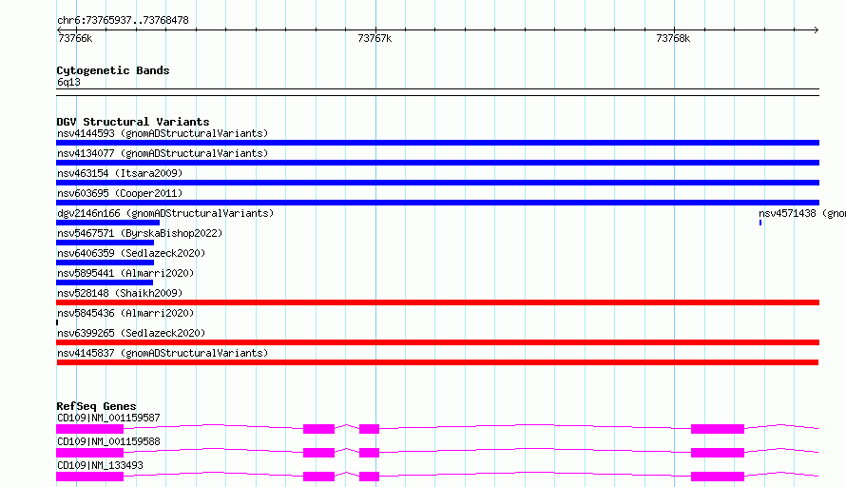
Task: Open the CD109|NM_001159587 transcript label
Action: tap(108, 418)
